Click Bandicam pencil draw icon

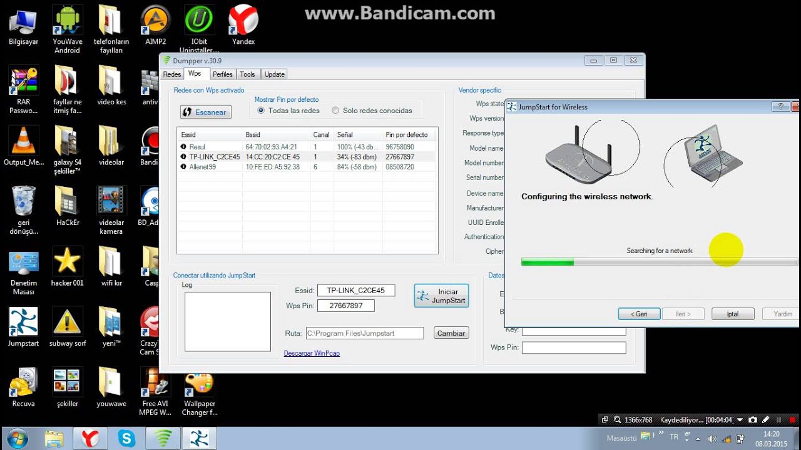pos(765,420)
